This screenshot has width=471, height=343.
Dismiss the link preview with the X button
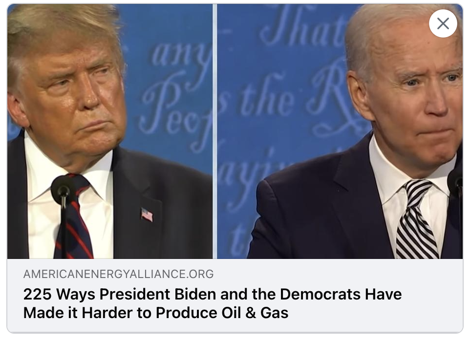coord(443,23)
